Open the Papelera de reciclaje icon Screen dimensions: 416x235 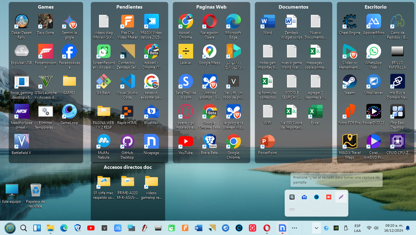tap(36, 191)
